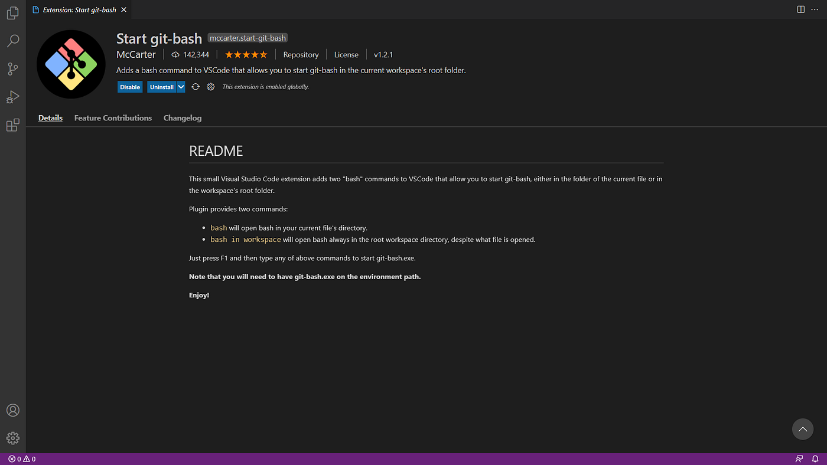Open the Accounts menu icon
827x465 pixels.
point(12,410)
